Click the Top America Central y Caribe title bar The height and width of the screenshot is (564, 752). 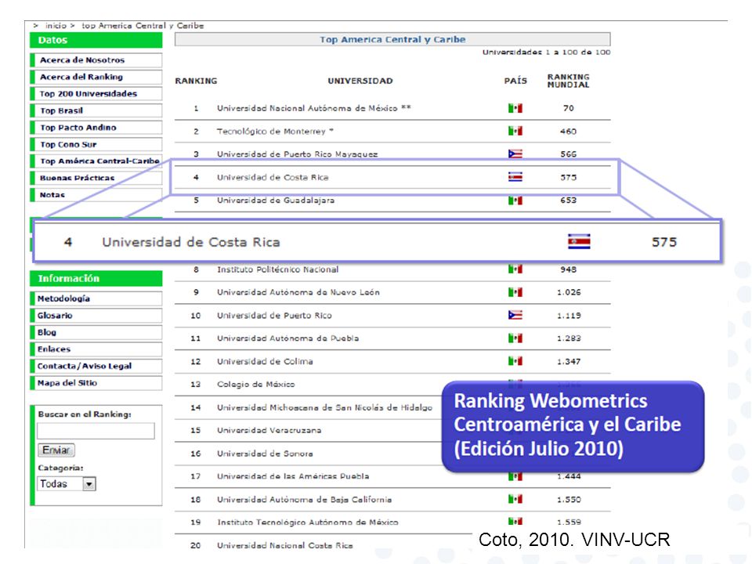[392, 39]
